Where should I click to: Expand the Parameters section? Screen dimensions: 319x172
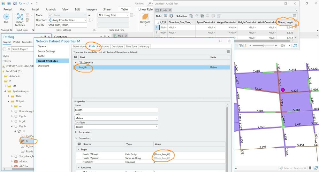(x=76, y=132)
